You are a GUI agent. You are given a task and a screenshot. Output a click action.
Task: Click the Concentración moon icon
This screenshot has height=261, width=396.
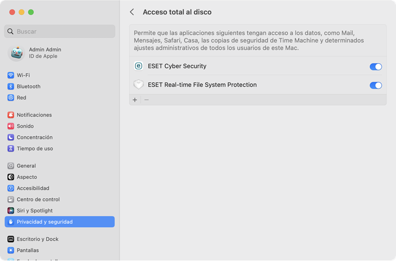coord(10,138)
